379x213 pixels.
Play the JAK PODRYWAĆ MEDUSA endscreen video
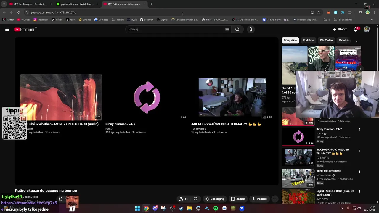(232, 97)
